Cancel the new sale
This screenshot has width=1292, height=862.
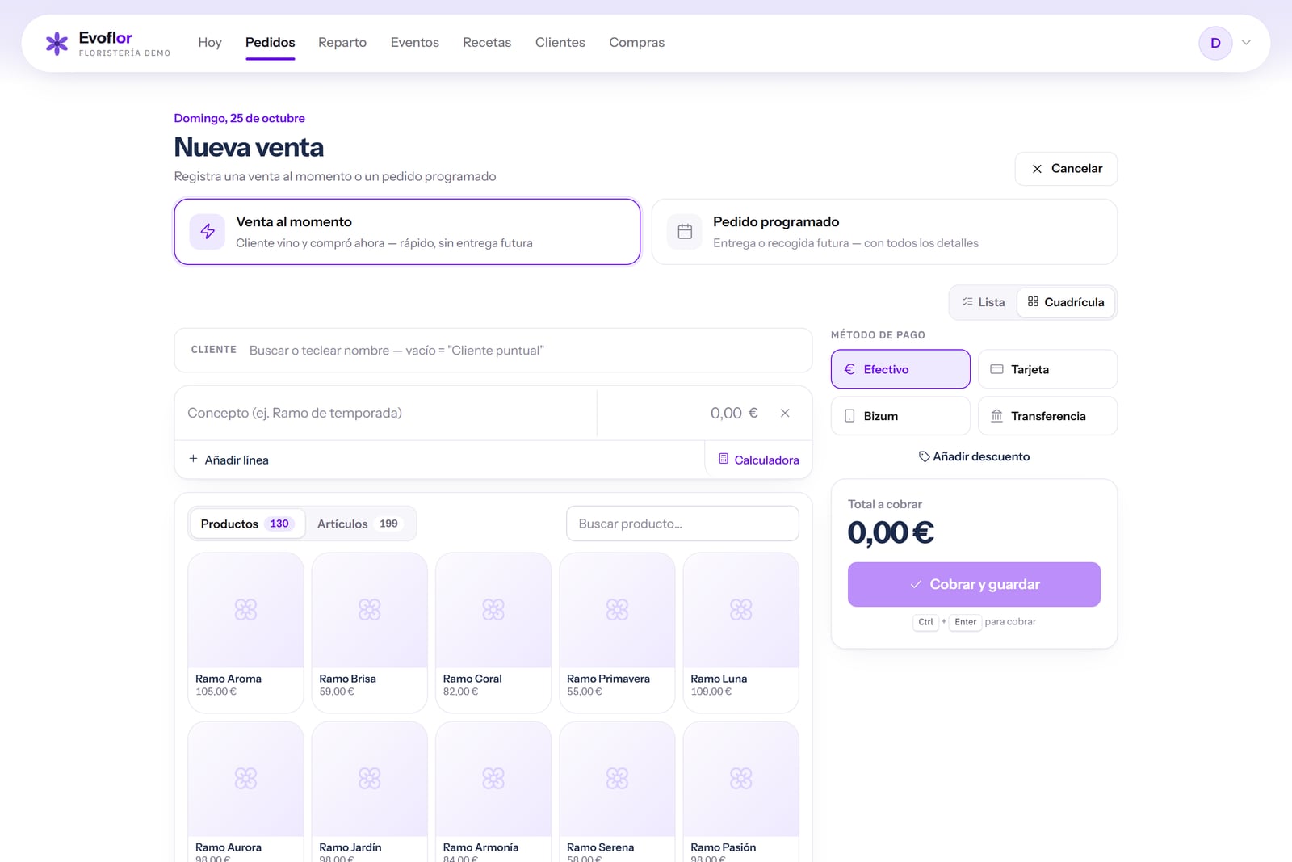[1066, 169]
